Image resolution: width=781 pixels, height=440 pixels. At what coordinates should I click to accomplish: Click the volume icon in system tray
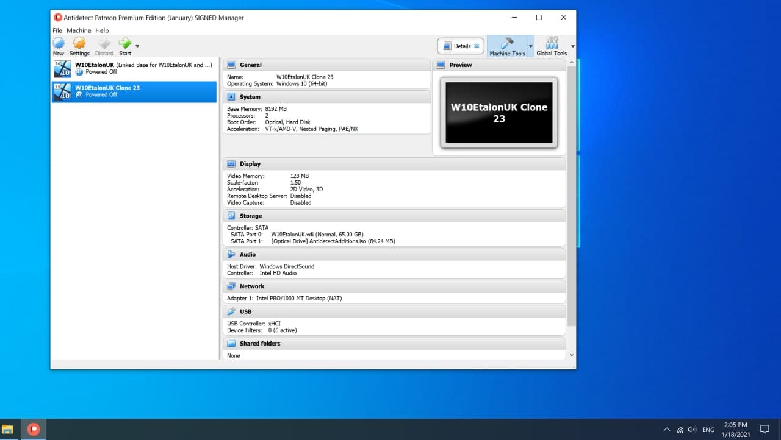pos(692,430)
